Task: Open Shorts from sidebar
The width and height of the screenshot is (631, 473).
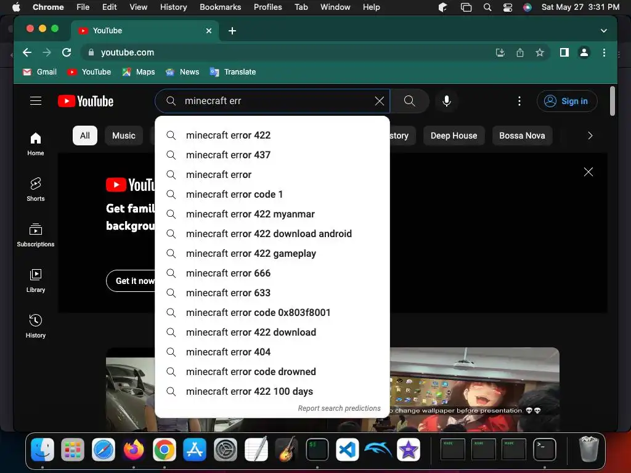Action: (35, 190)
